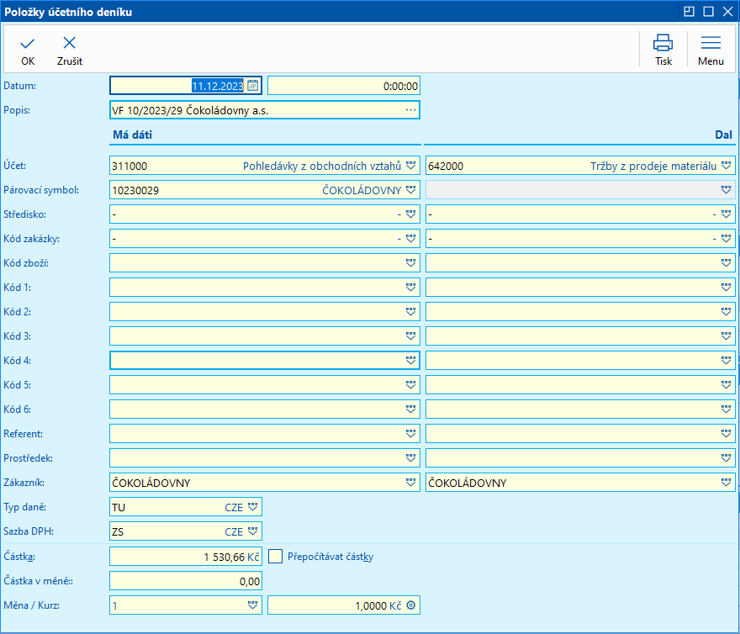Click the Zrušit cancel icon
The width and height of the screenshot is (740, 634).
(70, 44)
